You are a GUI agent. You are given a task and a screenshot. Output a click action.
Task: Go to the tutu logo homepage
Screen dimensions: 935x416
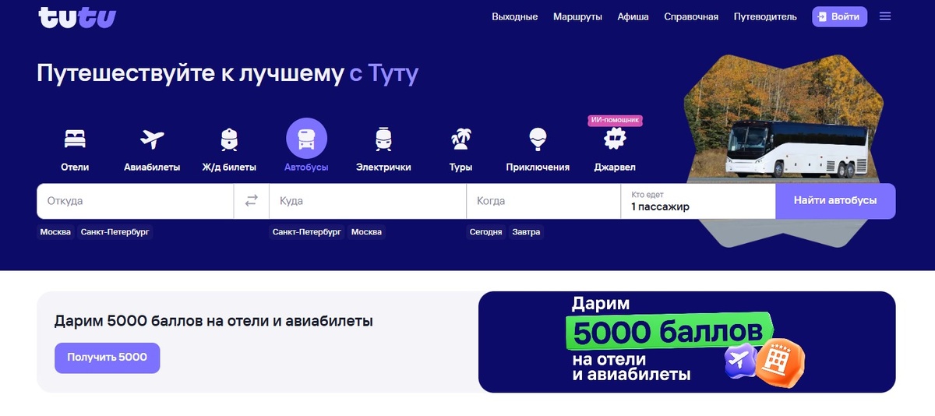coord(76,17)
